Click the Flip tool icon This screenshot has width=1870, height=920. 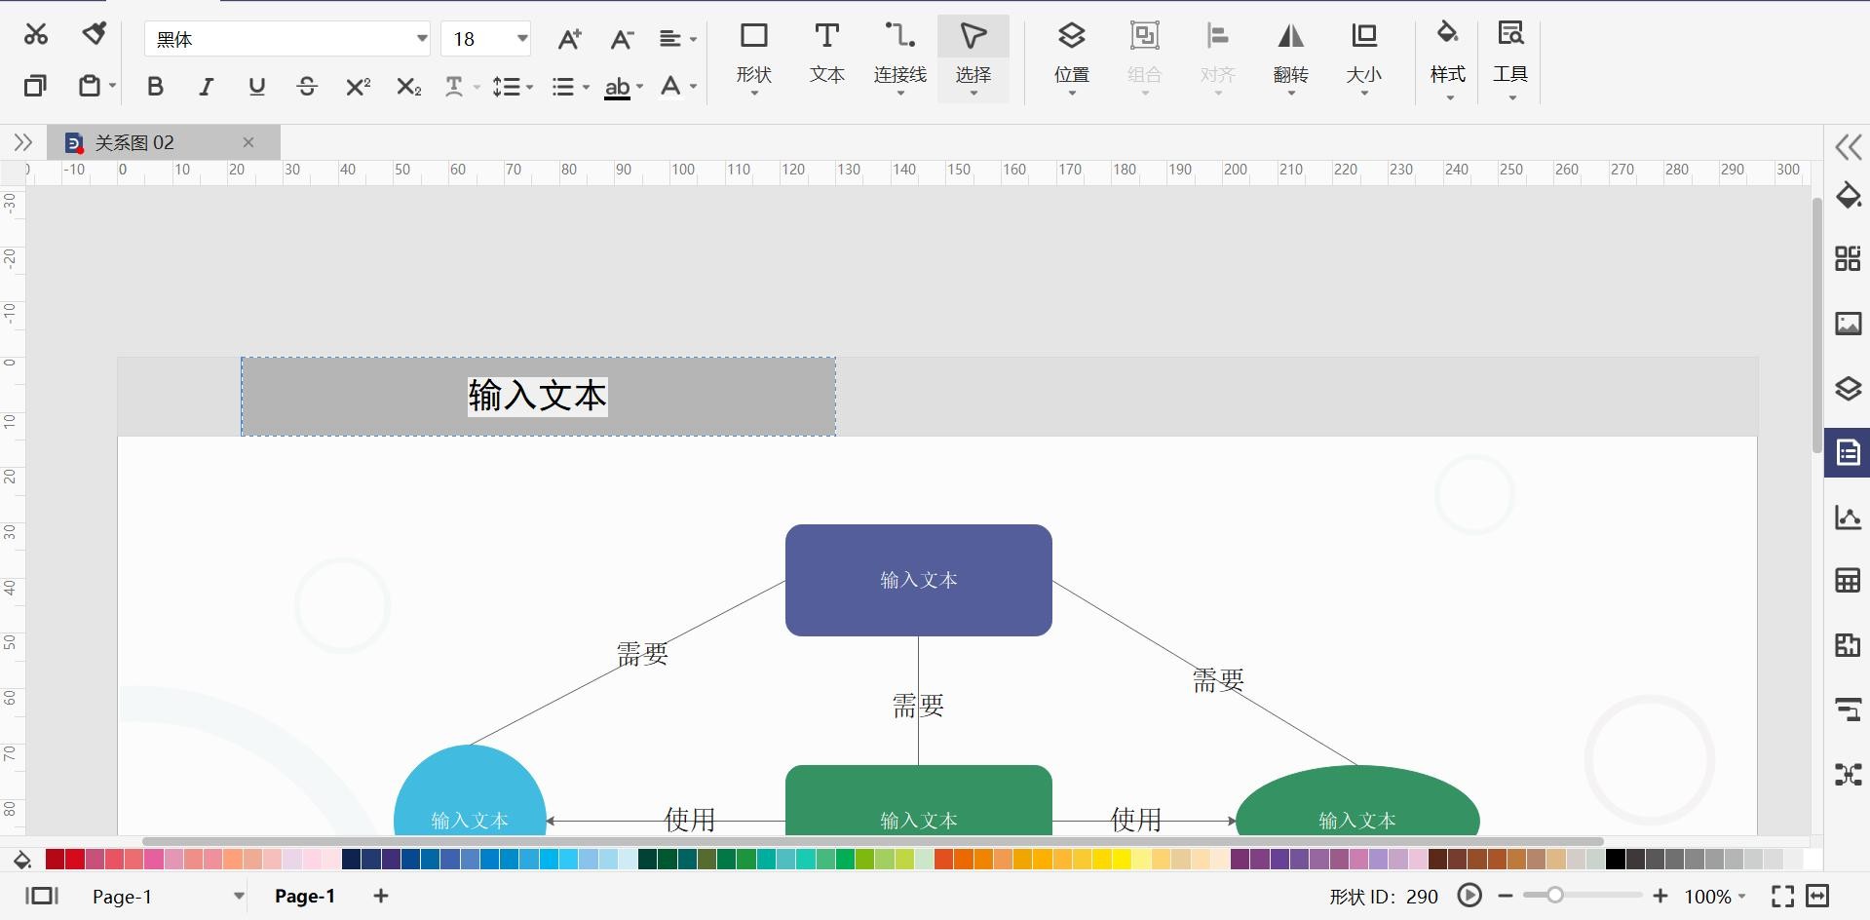pyautogui.click(x=1290, y=54)
